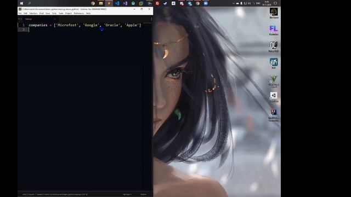Open the Windows Start menu
Screen dimensions: 351x197
click(21, 3)
